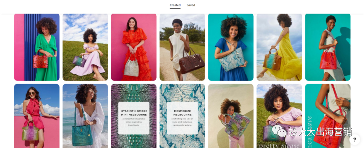Image resolution: width=364 pixels, height=148 pixels.
Task: Open the help question mark button
Action: pos(355,140)
